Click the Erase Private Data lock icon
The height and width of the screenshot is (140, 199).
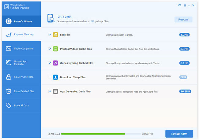[9, 77]
